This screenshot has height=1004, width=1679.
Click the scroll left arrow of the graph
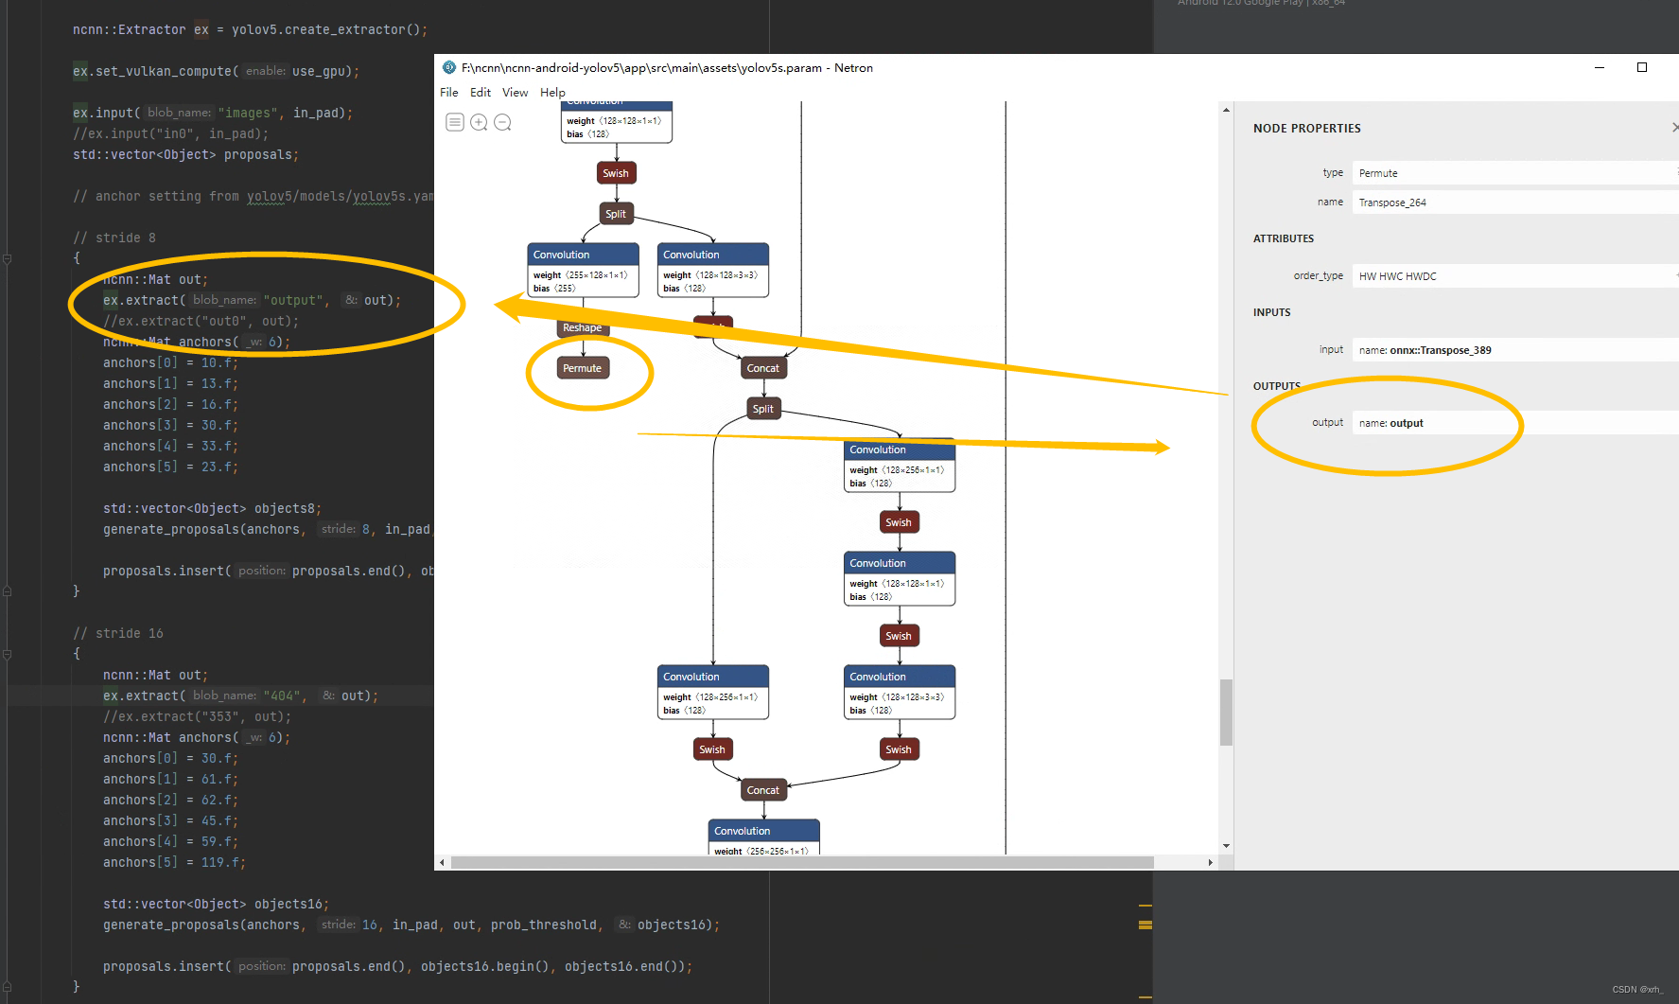(x=442, y=863)
